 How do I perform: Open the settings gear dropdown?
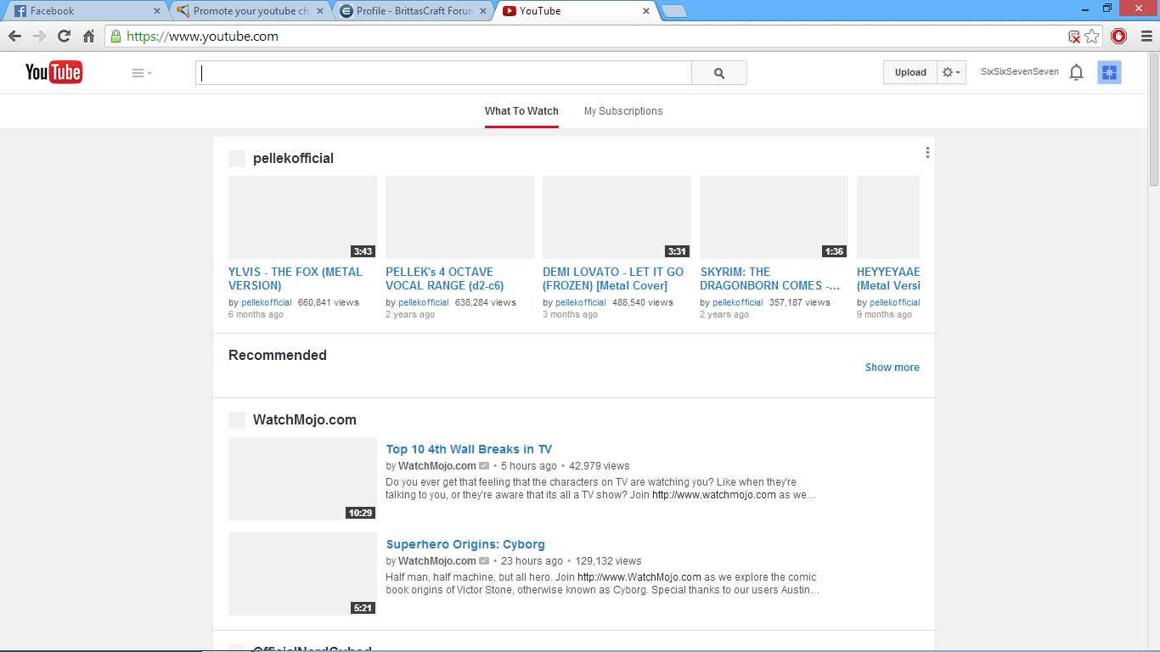click(951, 73)
